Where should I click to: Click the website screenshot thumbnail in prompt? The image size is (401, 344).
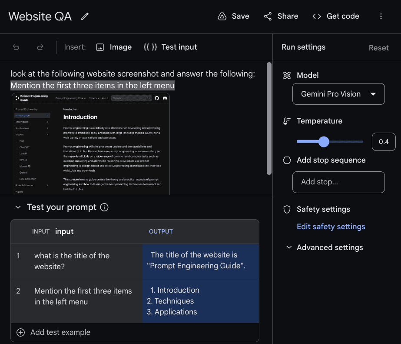91,143
